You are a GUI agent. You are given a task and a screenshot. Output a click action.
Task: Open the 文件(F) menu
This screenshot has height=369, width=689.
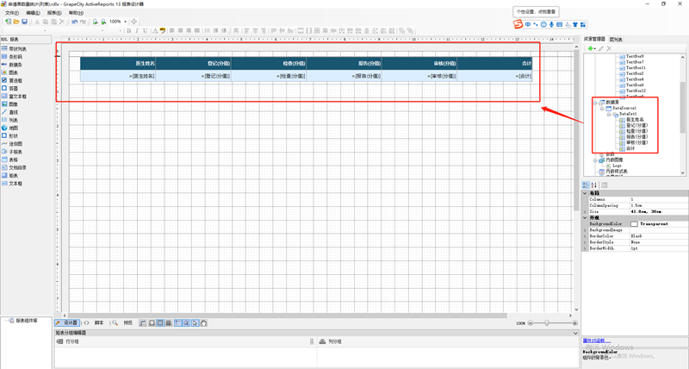coord(12,13)
